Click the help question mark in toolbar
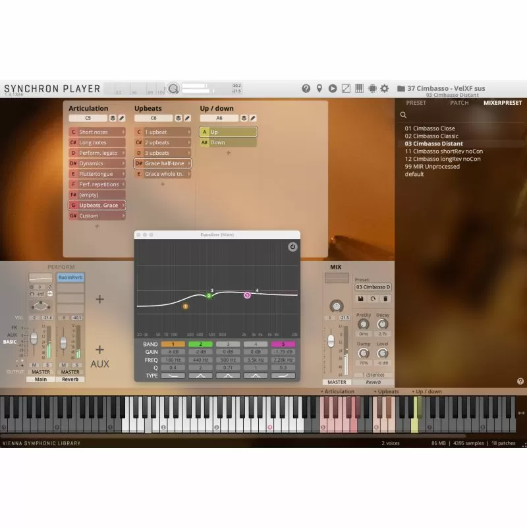The height and width of the screenshot is (527, 527). 306,88
